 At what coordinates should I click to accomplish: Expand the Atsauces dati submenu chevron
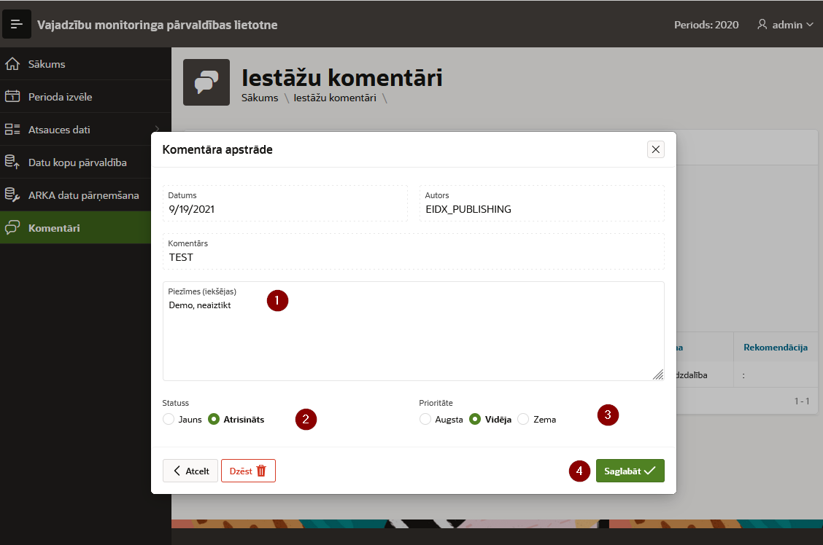tap(156, 129)
